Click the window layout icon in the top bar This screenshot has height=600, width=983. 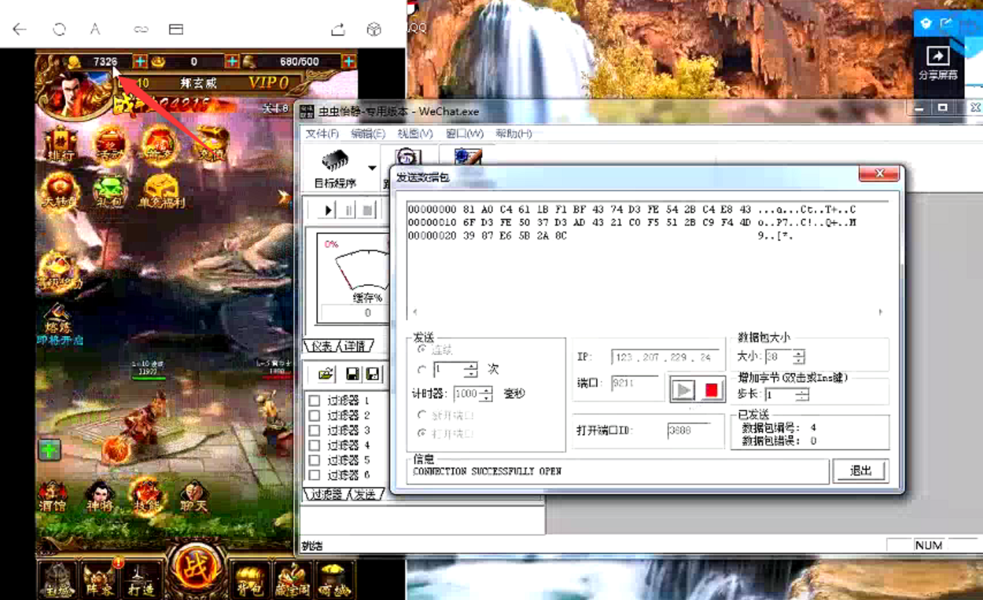(176, 29)
